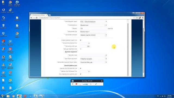The width and height of the screenshot is (174, 98).
Task: Select the open Chrome tab
Action: click(39, 15)
